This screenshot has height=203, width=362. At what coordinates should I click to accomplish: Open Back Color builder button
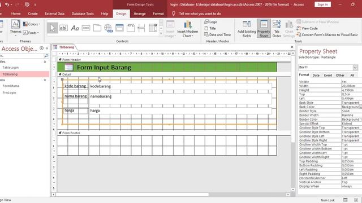tap(361, 107)
